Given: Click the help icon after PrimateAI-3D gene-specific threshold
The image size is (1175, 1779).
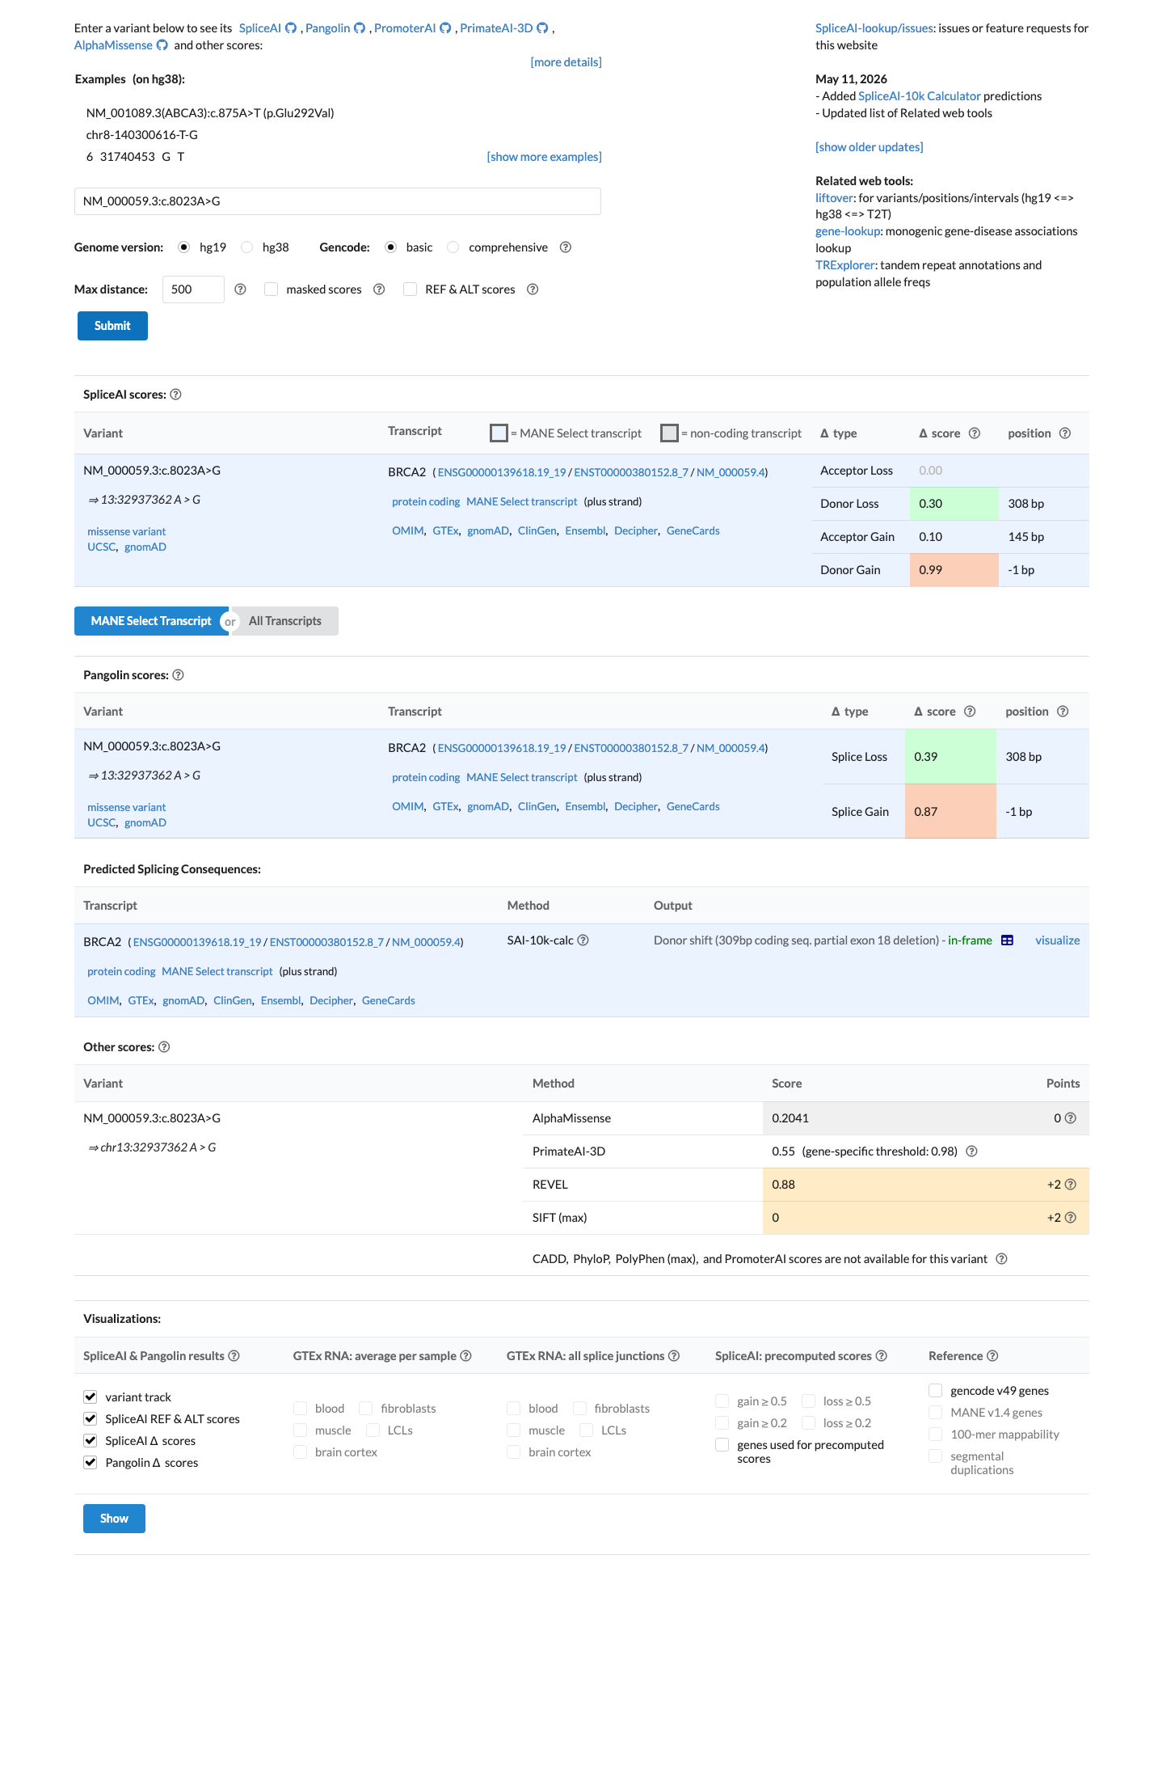Looking at the screenshot, I should pos(972,1151).
